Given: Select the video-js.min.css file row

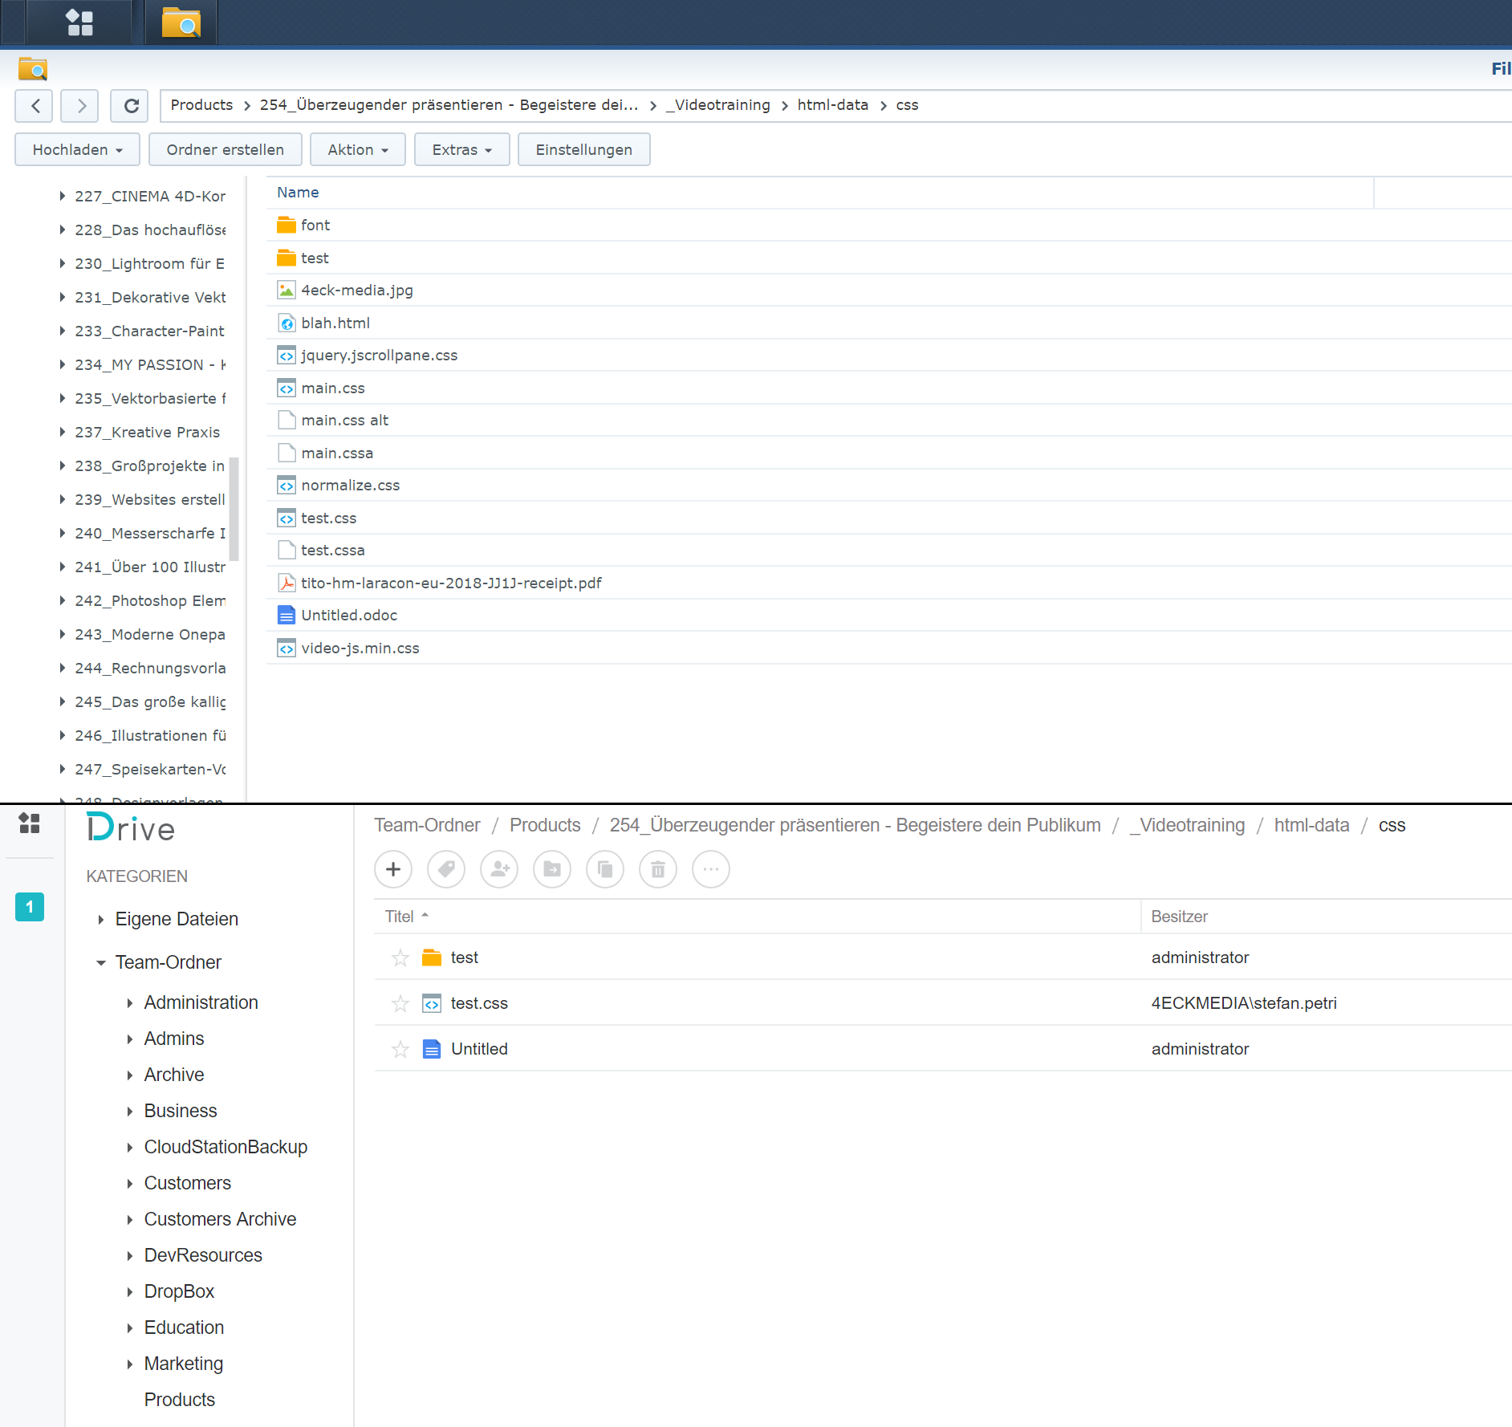Looking at the screenshot, I should (889, 648).
